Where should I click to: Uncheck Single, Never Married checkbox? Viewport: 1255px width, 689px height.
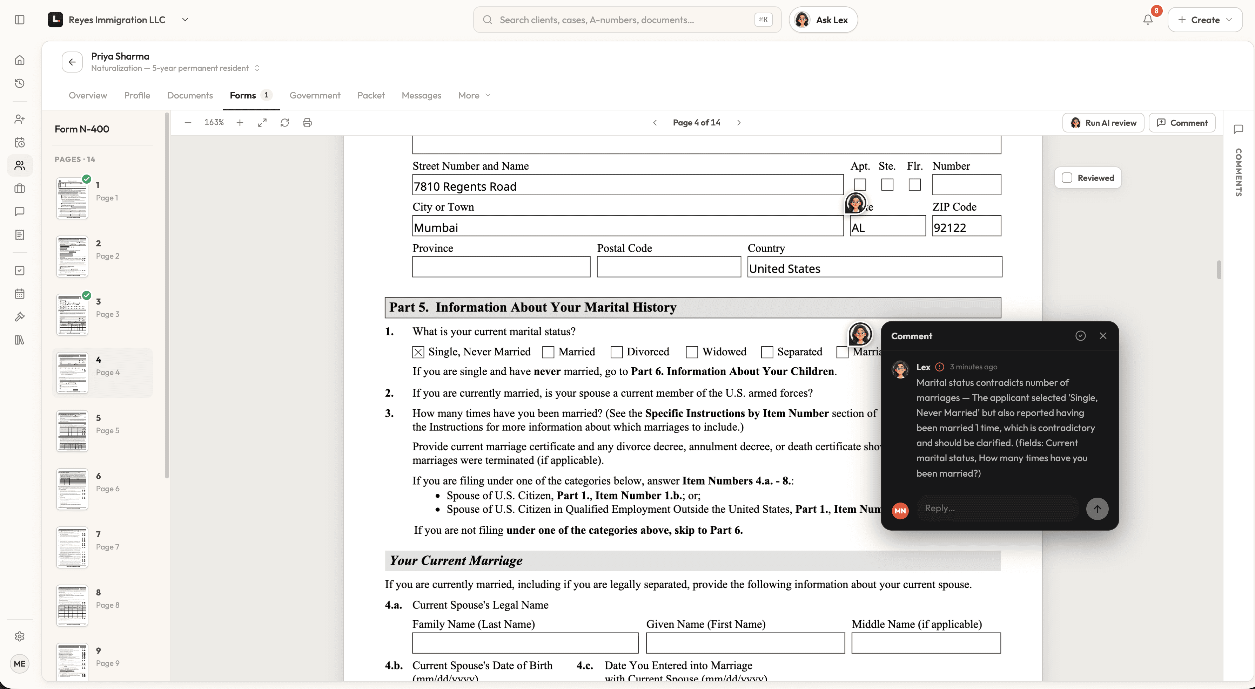pyautogui.click(x=418, y=352)
